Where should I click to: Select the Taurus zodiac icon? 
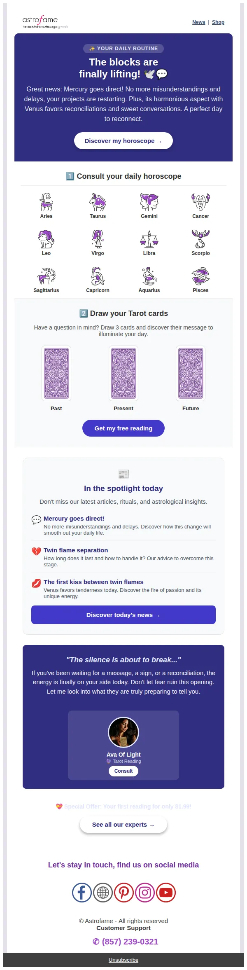pyautogui.click(x=98, y=202)
